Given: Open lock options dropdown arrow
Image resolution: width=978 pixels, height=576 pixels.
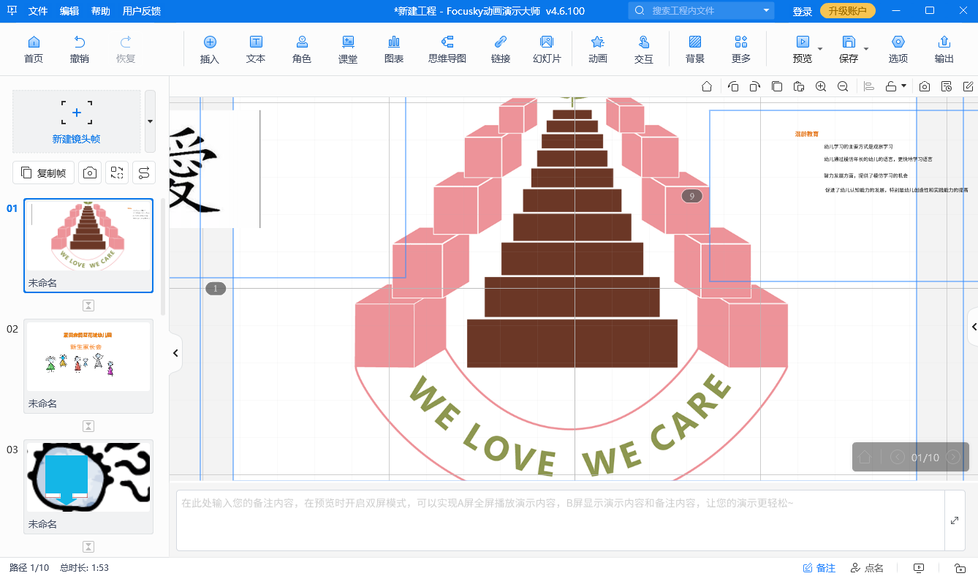Looking at the screenshot, I should click(x=904, y=86).
